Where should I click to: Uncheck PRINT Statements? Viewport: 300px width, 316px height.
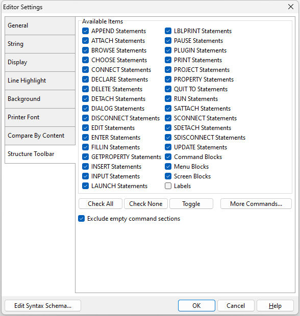pyautogui.click(x=168, y=60)
